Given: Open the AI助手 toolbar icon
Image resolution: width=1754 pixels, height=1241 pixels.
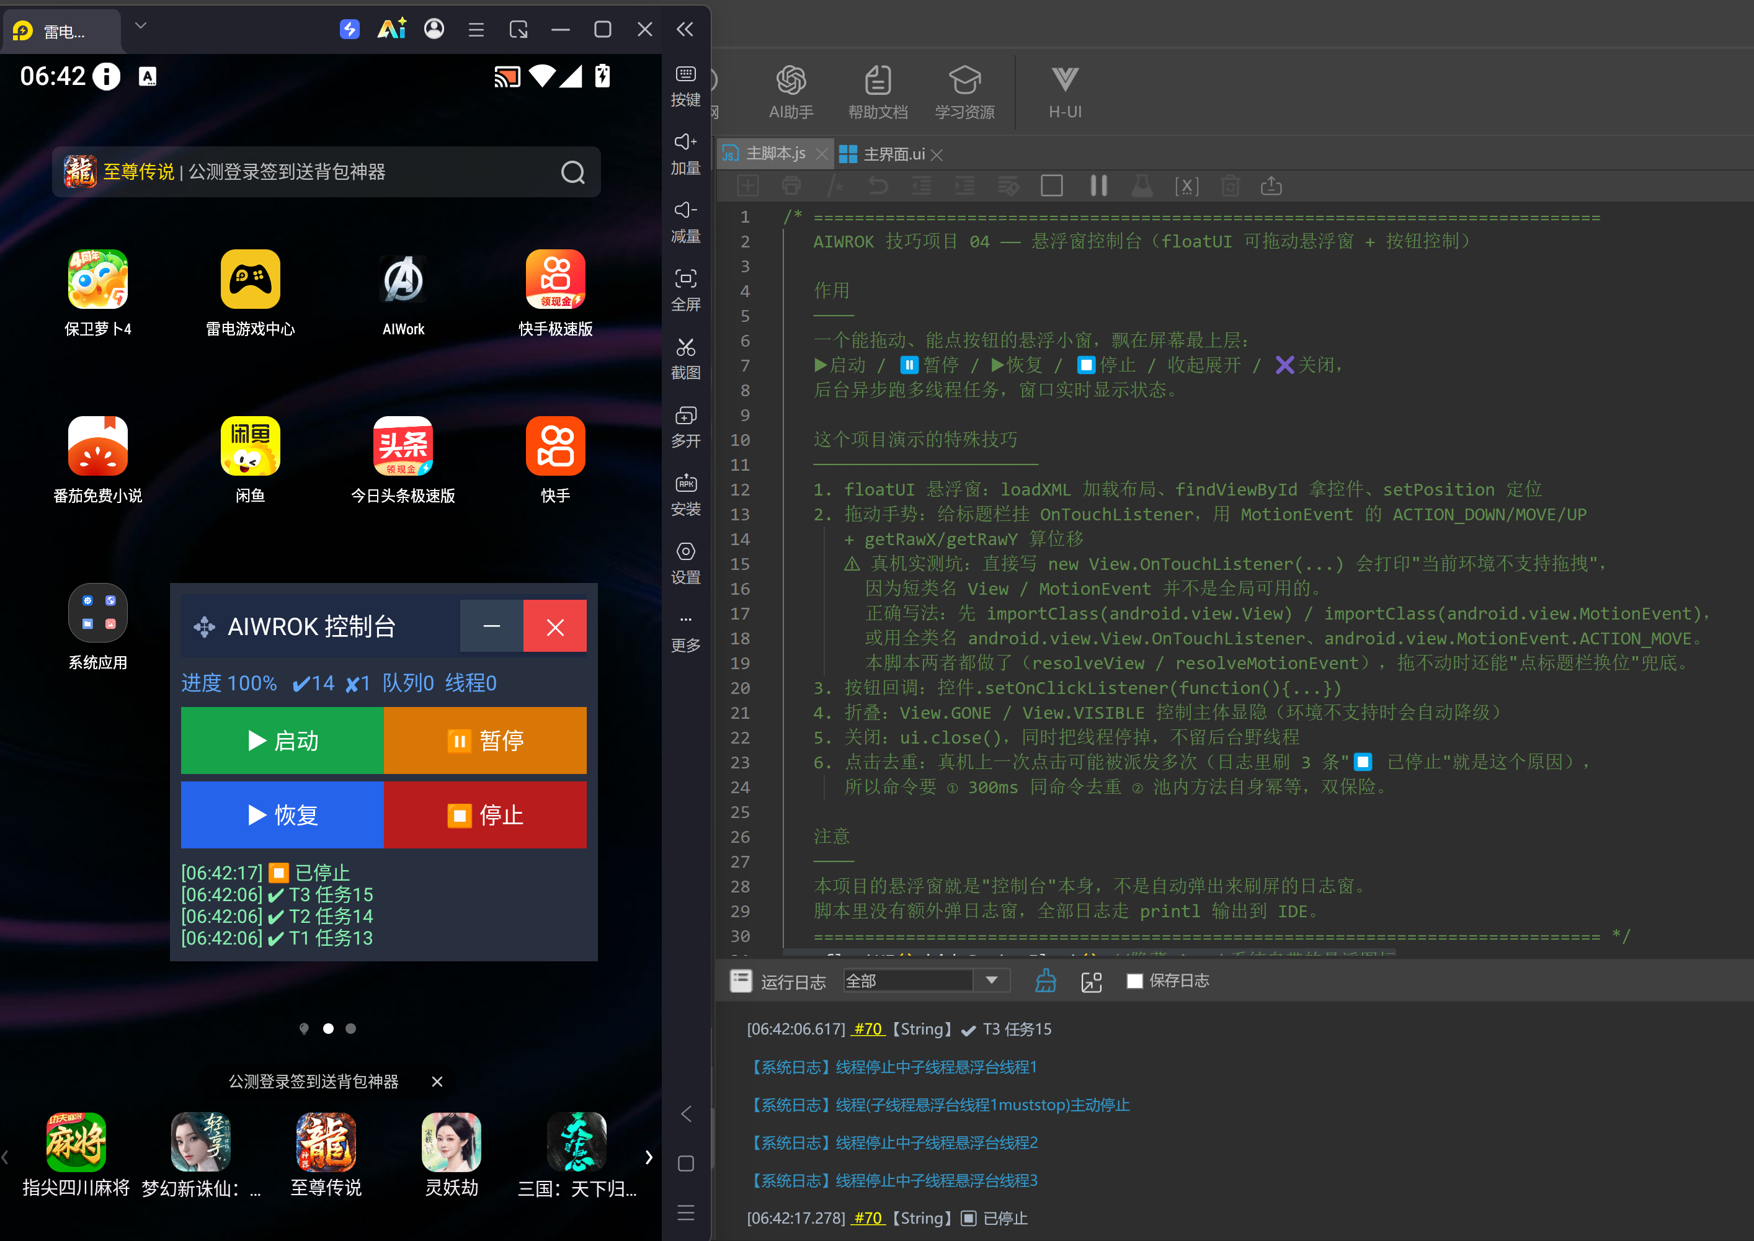Looking at the screenshot, I should [791, 92].
